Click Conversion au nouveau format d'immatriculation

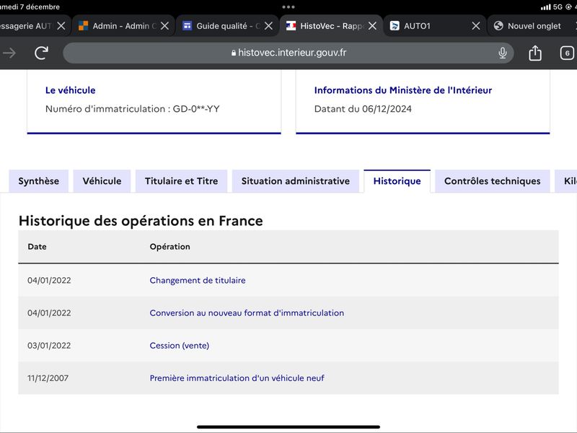coord(247,313)
